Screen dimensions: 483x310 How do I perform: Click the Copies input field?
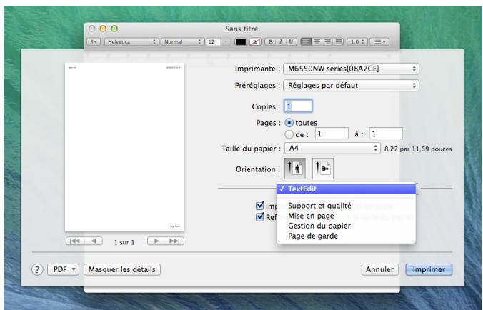tap(299, 106)
